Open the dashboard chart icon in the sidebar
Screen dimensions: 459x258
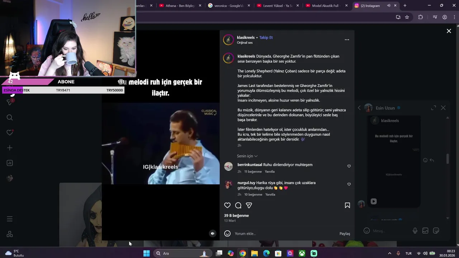pos(10,163)
